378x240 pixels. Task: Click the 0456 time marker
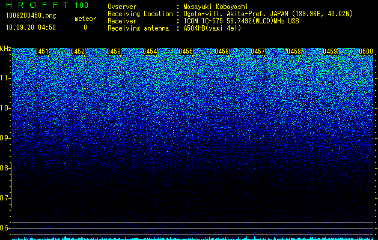click(222, 52)
